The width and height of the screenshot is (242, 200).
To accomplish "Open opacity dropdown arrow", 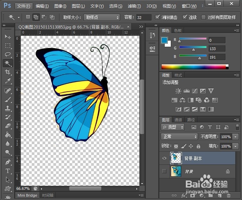I will (236, 137).
